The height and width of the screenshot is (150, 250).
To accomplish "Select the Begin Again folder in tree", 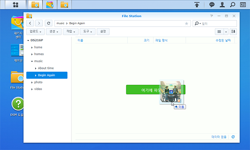I will click(x=47, y=75).
